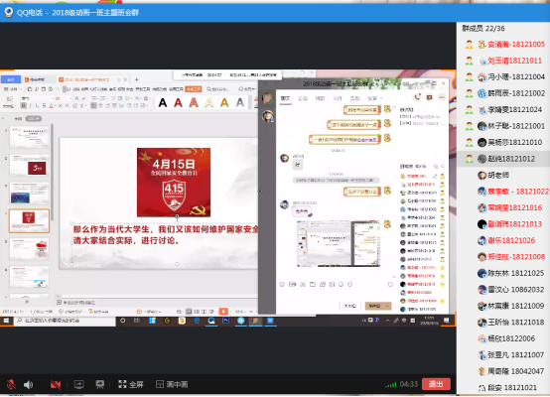Open the three-dots more menu in chat
Image resolution: width=550 pixels, height=397 pixels.
click(x=441, y=97)
